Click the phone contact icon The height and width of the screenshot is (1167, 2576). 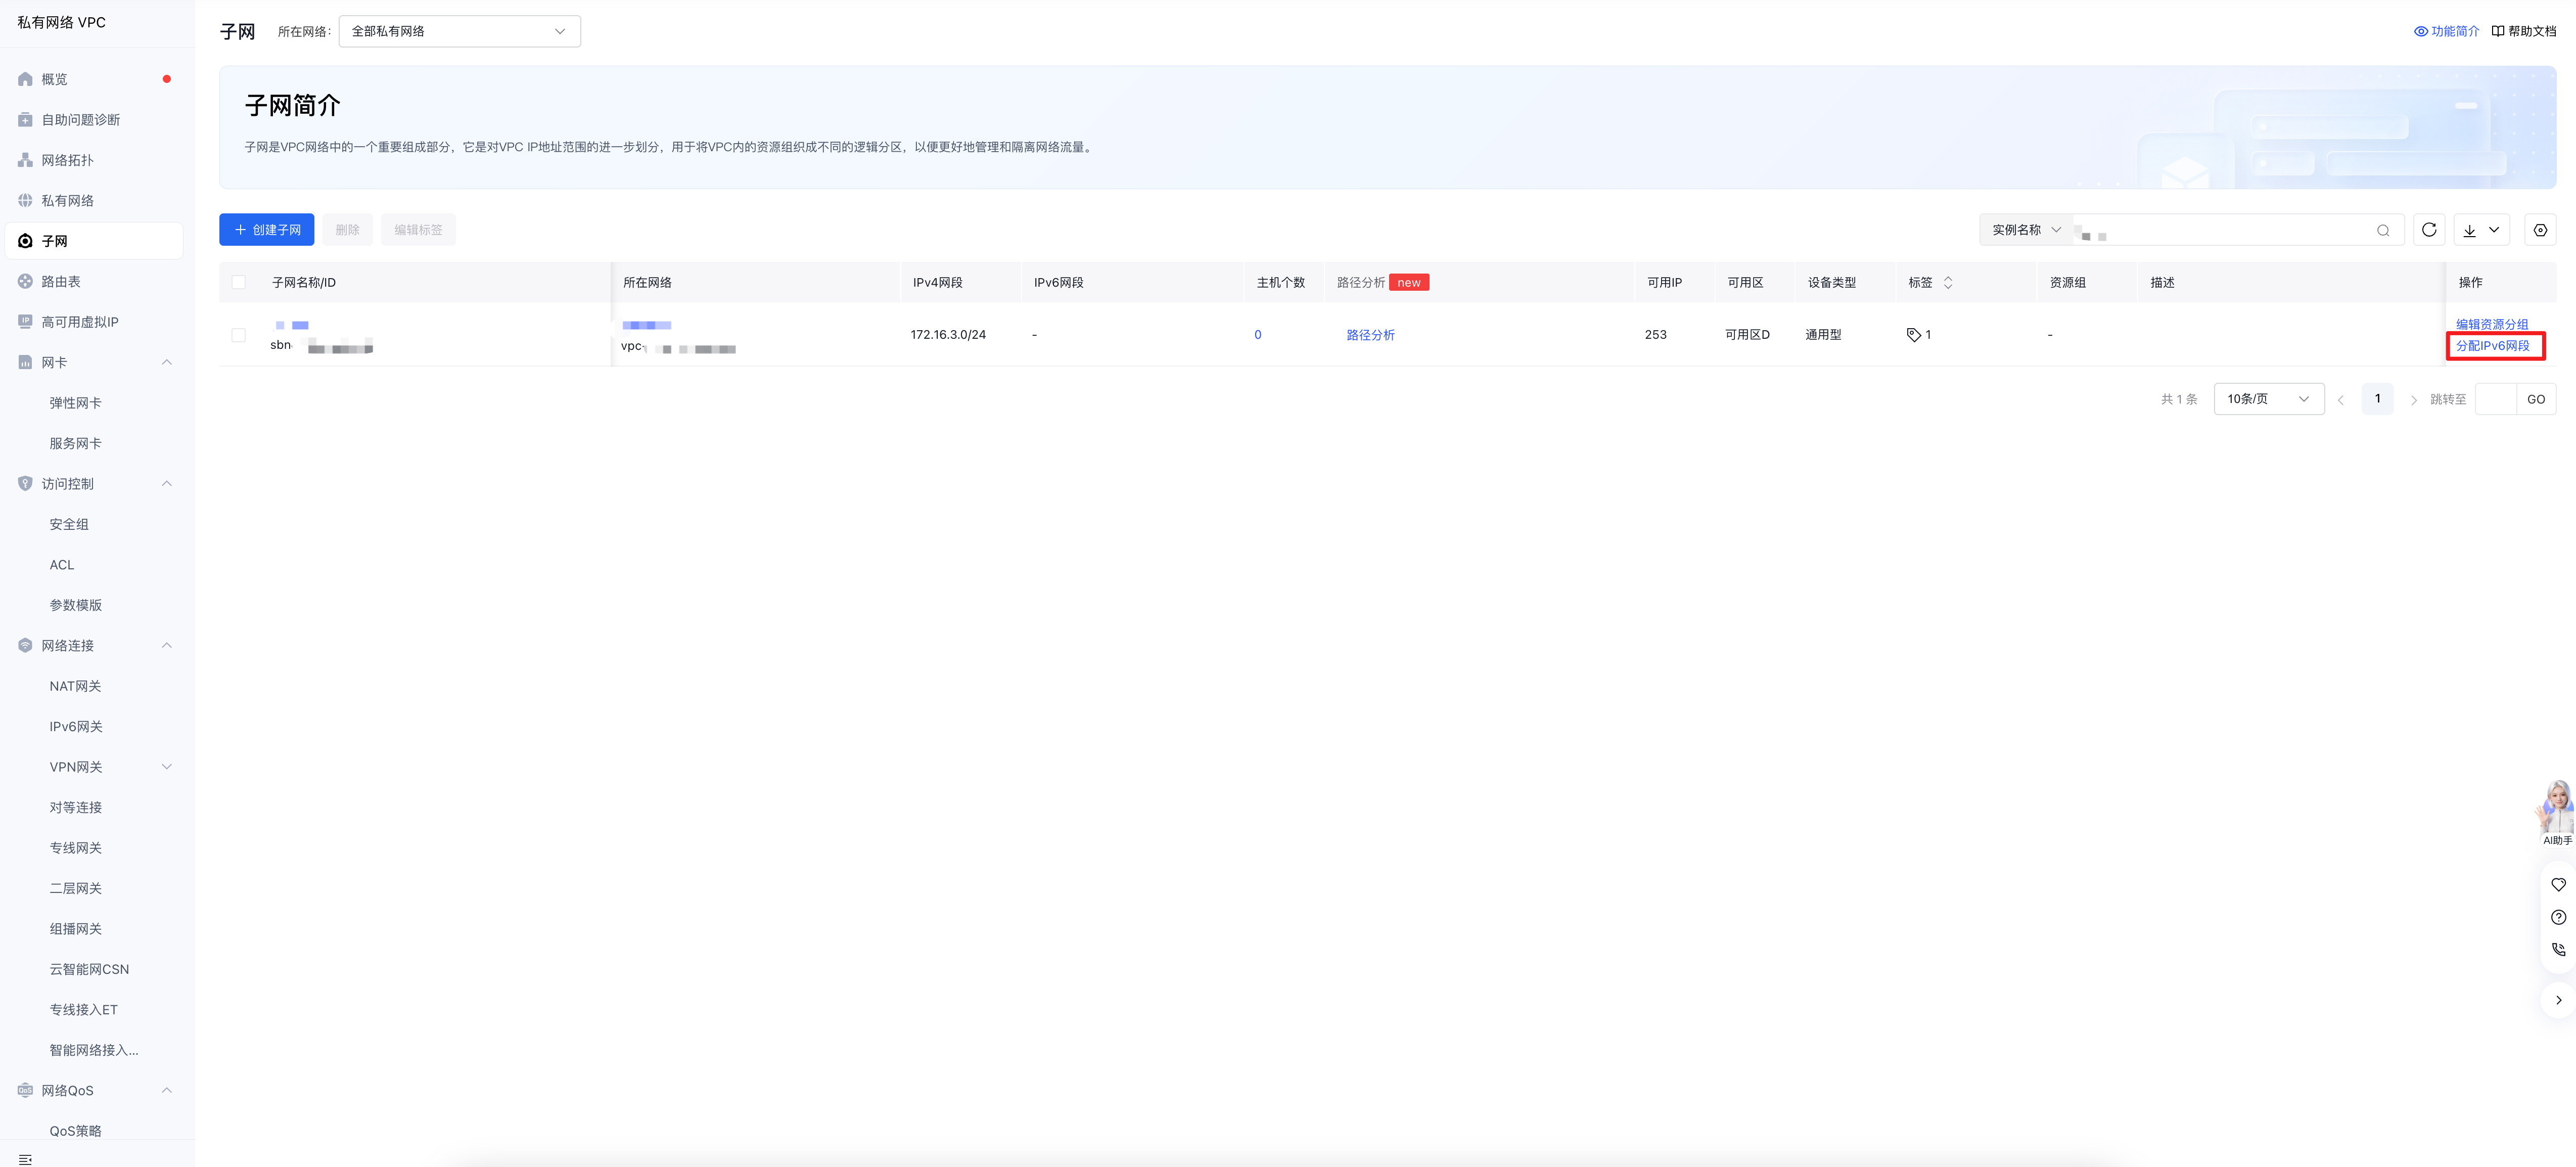point(2559,950)
